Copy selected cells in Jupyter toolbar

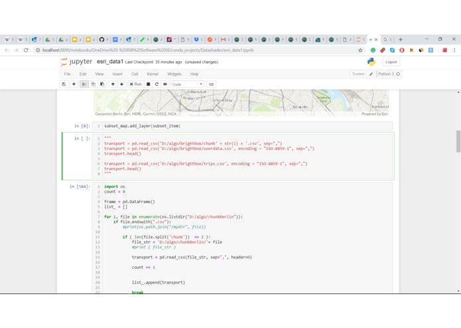(x=94, y=84)
